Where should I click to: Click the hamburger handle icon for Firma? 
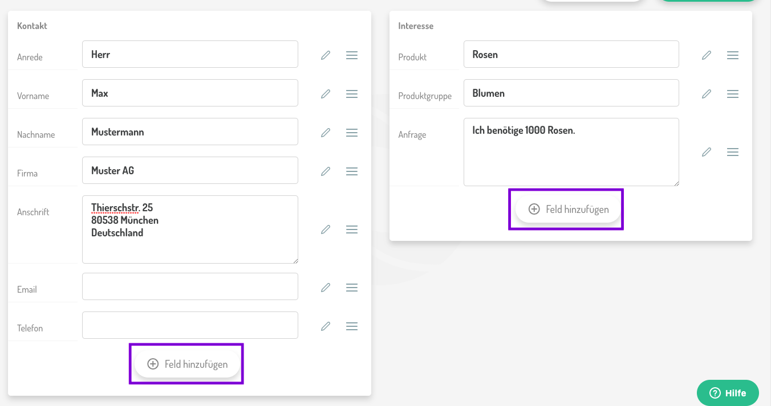[x=352, y=171]
